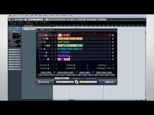Click volume control of red track
Screen dimensions: 154x115
[113, 35]
